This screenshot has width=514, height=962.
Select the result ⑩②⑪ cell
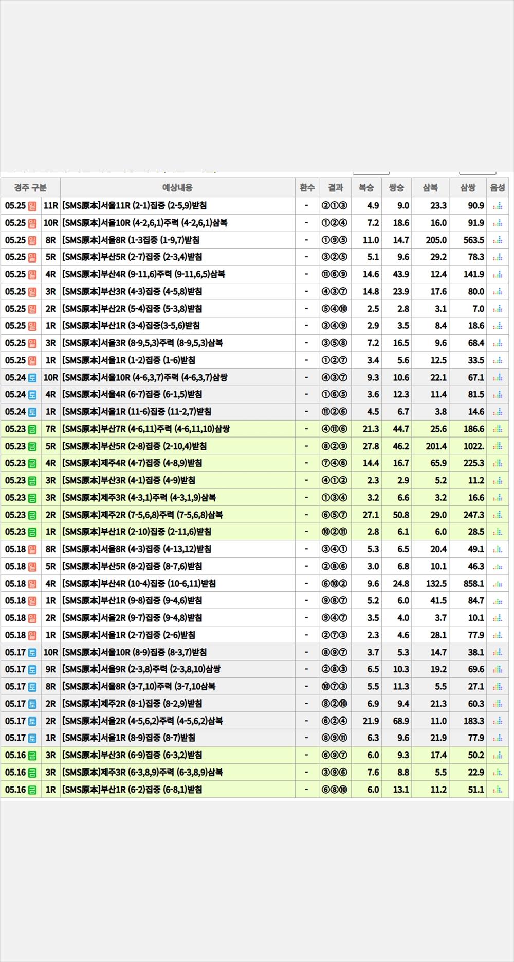click(x=335, y=532)
